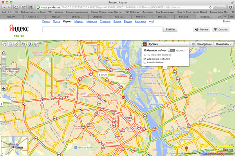Expand the left side panel arrow

coord(1,104)
